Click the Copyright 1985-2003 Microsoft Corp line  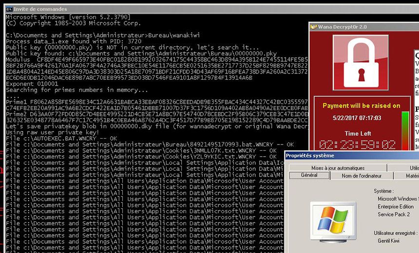coord(73,23)
